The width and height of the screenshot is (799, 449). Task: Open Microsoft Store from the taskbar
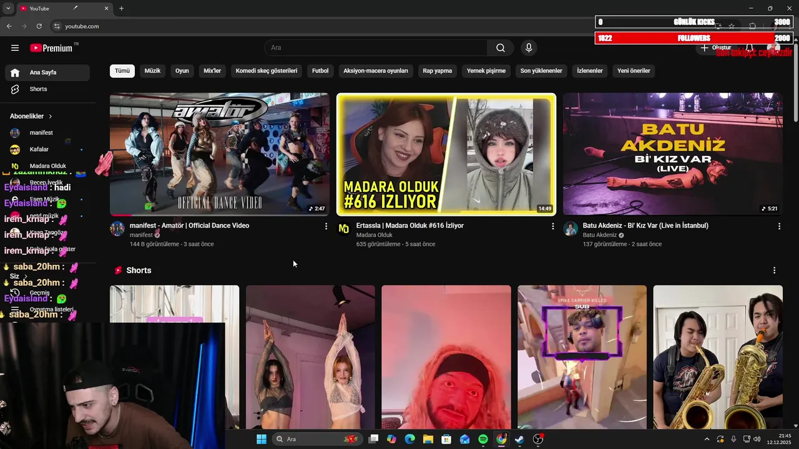446,439
